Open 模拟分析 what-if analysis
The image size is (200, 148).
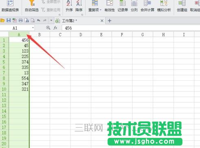tap(164, 6)
